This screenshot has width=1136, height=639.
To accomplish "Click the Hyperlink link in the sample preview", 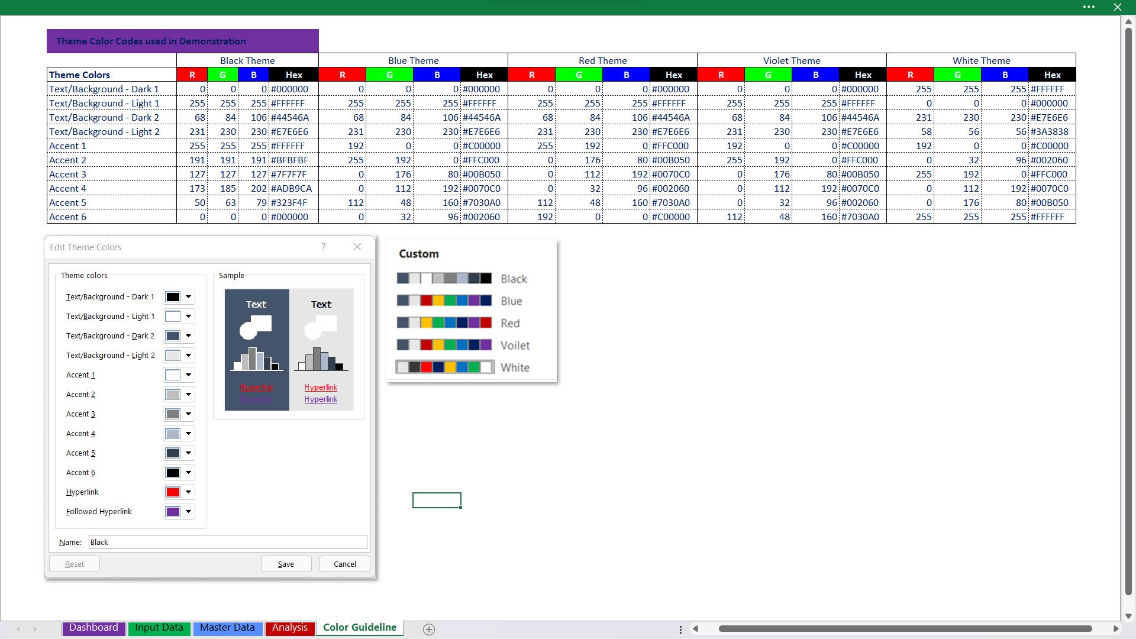I will point(321,388).
